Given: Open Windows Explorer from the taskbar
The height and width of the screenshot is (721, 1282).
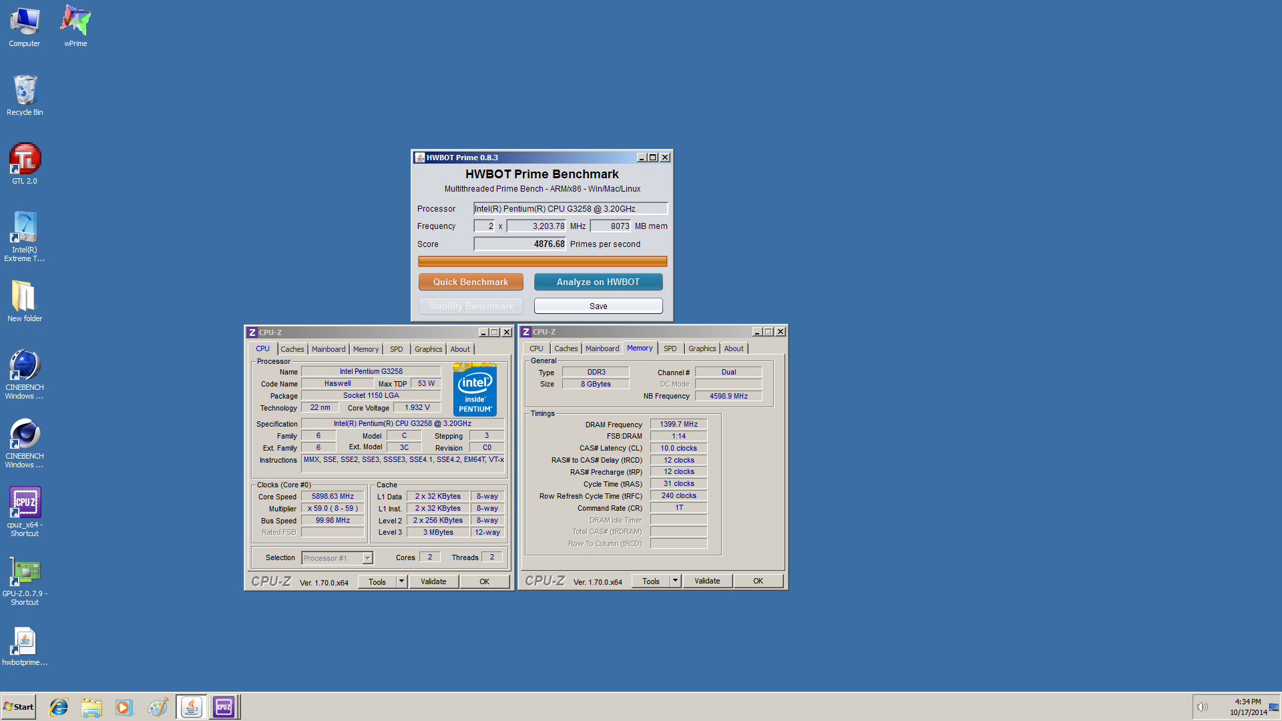Looking at the screenshot, I should 91,707.
